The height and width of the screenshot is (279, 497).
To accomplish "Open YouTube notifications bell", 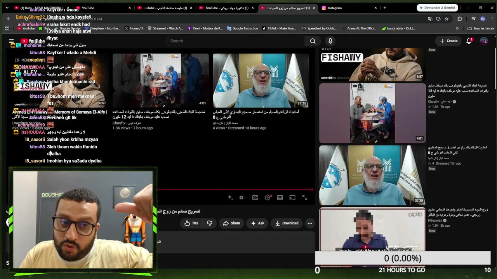I will tap(469, 41).
